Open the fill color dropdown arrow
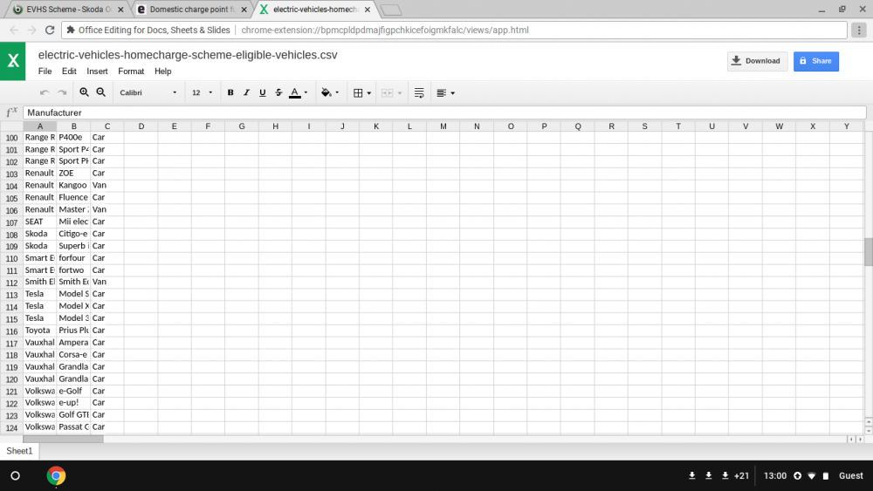The image size is (873, 491). (337, 92)
